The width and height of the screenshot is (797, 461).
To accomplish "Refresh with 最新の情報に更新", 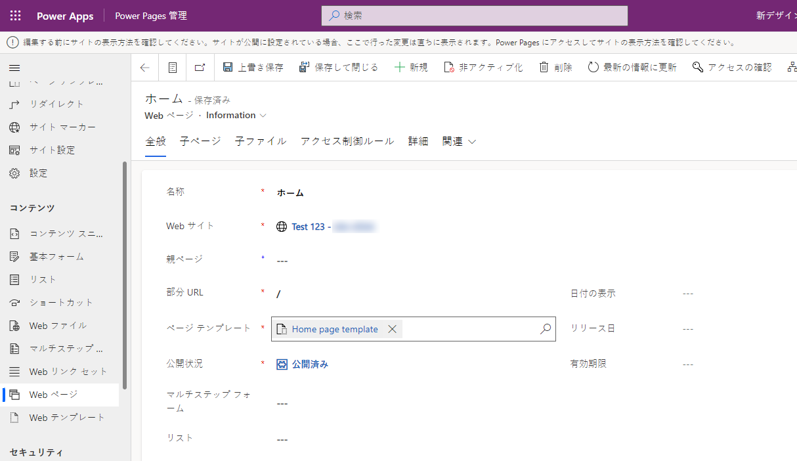I will click(632, 66).
